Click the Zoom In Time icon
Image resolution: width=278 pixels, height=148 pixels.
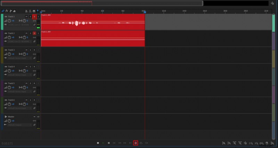(234, 143)
